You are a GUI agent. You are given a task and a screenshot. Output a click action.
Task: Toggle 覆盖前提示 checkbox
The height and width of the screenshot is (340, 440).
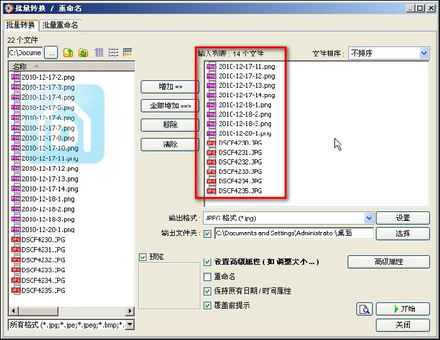pos(207,305)
